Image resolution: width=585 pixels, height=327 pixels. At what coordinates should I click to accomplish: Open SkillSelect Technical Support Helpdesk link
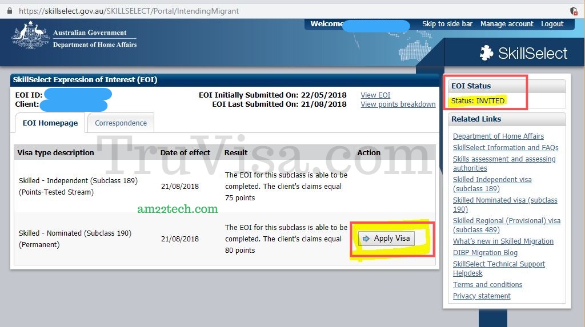click(x=499, y=268)
